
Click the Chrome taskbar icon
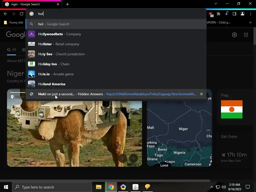tap(111, 187)
